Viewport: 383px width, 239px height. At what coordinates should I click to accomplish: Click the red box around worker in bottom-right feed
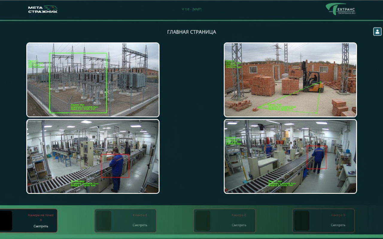click(x=317, y=157)
